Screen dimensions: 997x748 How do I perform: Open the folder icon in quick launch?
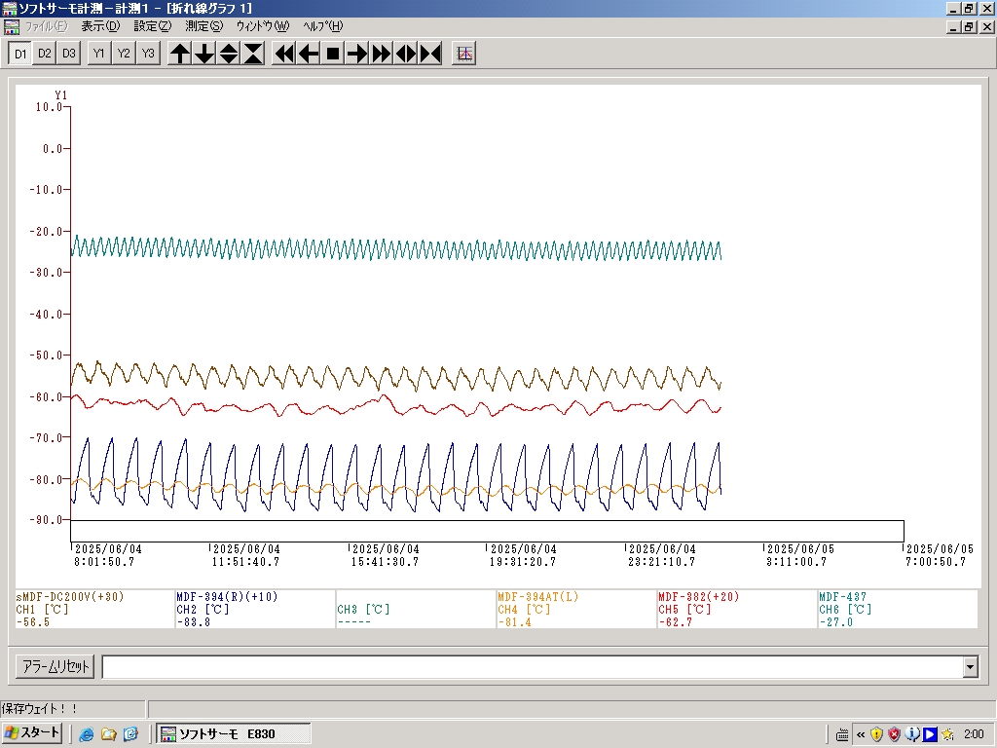109,734
